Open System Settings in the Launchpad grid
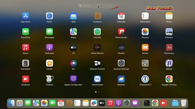The height and width of the screenshot is (109, 195). tap(121, 63)
